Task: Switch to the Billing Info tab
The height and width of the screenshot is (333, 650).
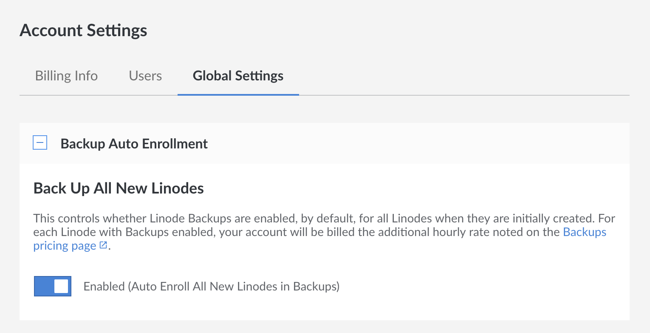Action: tap(66, 76)
